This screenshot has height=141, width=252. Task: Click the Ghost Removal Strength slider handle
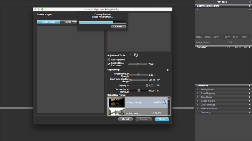(139, 75)
